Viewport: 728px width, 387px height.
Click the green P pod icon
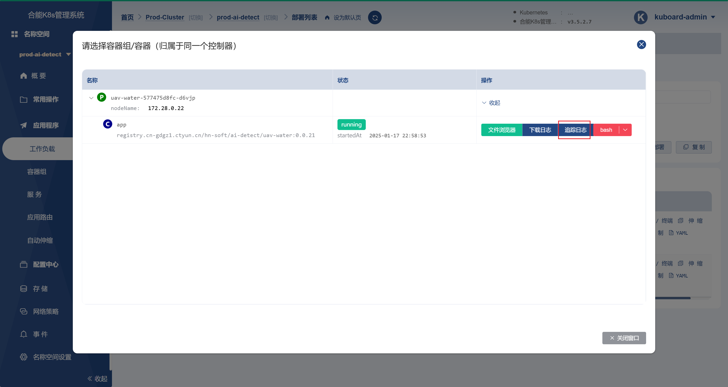pos(101,97)
